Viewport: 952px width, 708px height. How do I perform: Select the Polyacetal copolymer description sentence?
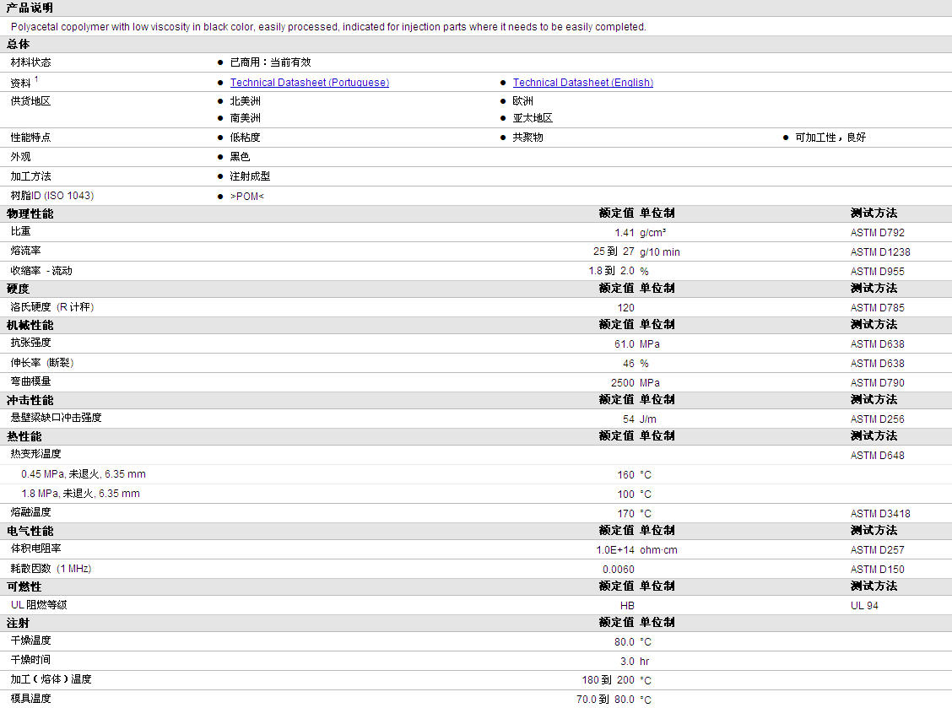coord(328,27)
